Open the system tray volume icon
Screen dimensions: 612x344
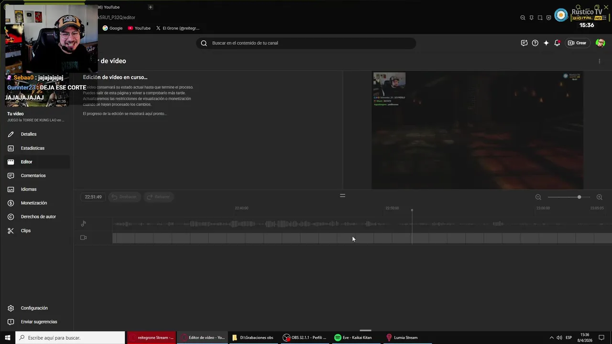[559, 338]
